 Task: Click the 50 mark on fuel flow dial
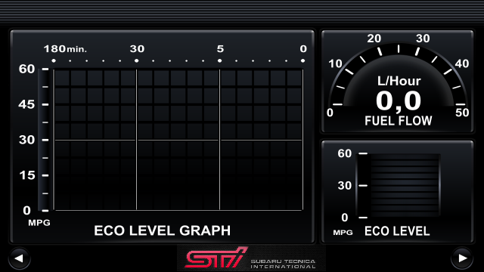point(462,113)
